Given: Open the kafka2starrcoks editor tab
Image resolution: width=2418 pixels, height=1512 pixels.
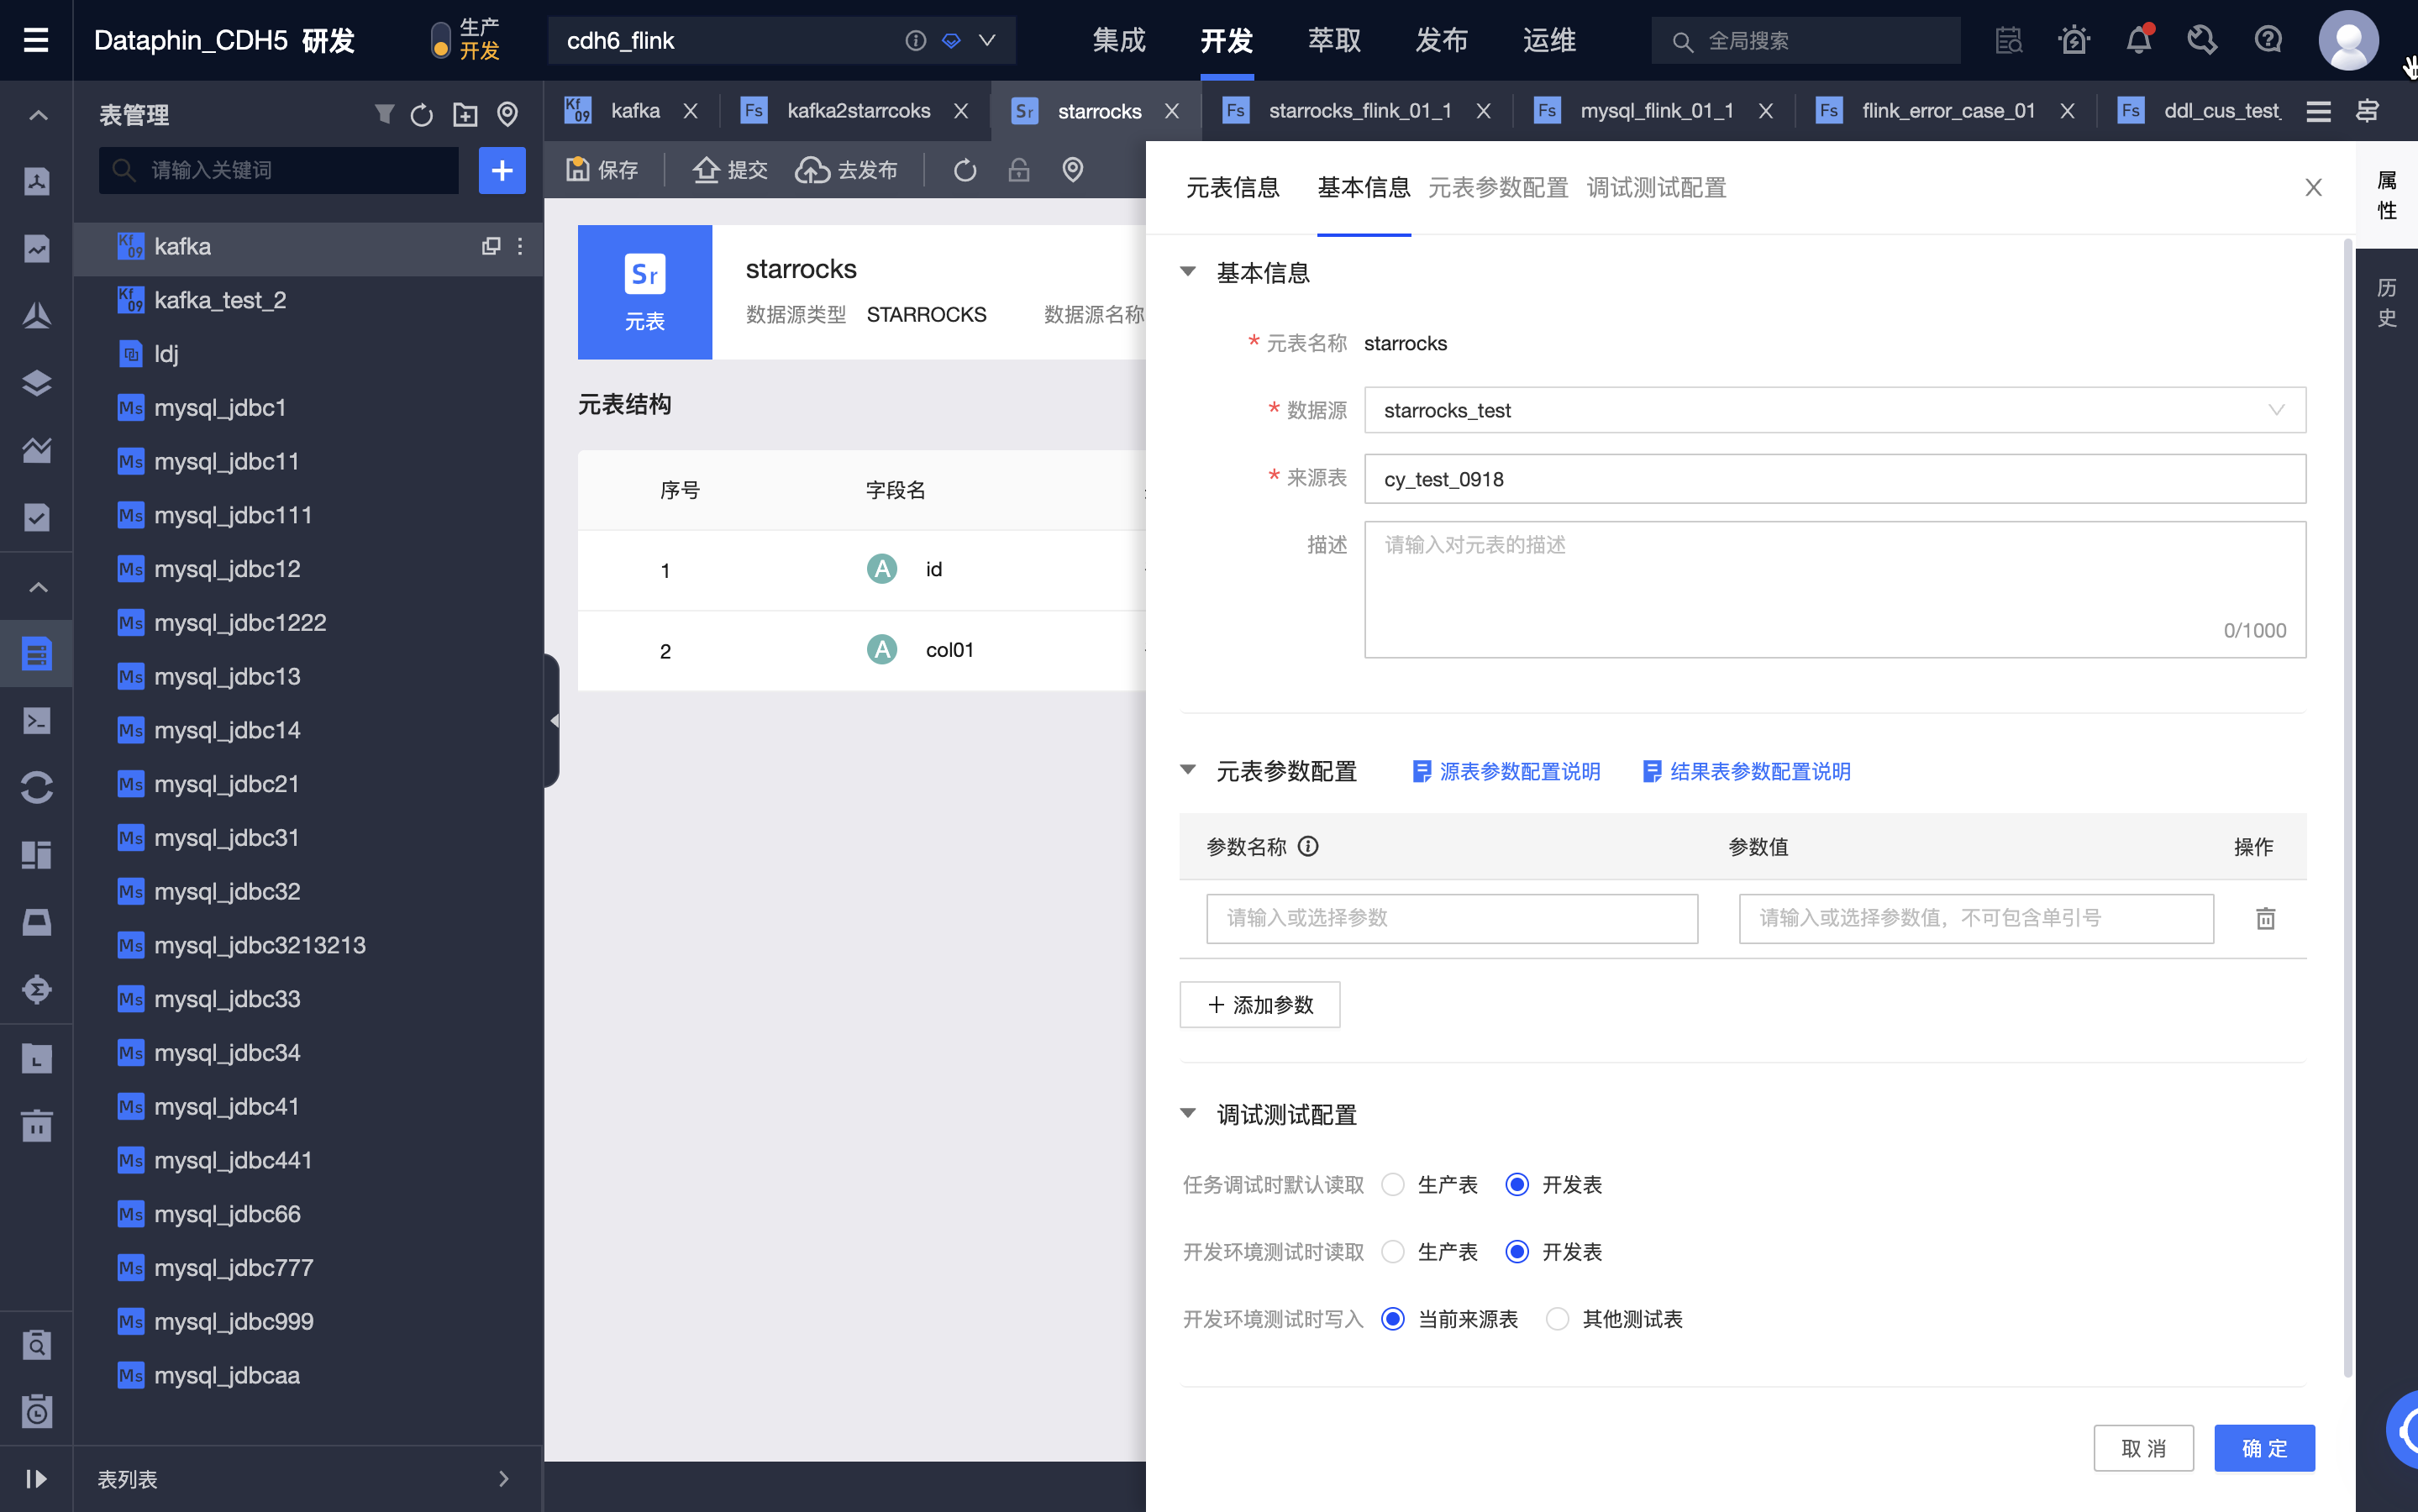Looking at the screenshot, I should (x=858, y=111).
